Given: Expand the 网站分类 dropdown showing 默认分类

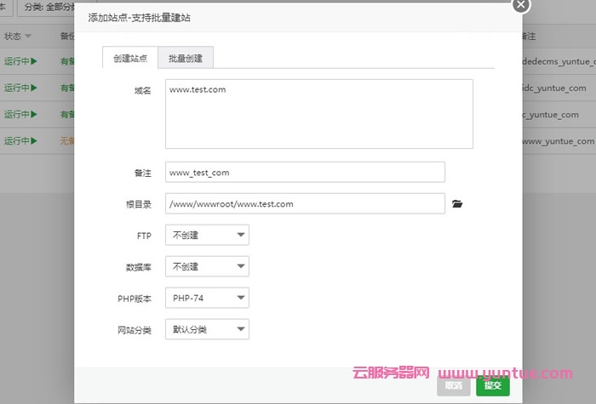Looking at the screenshot, I should tap(207, 329).
